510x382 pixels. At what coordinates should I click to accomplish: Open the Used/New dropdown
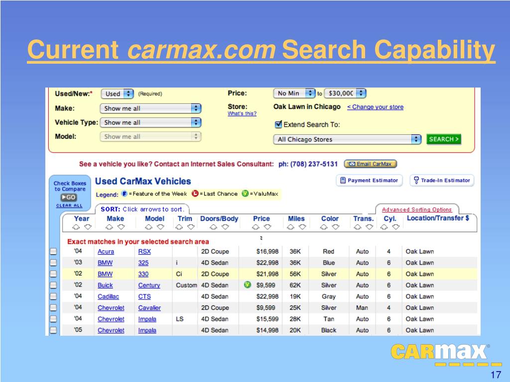point(118,94)
